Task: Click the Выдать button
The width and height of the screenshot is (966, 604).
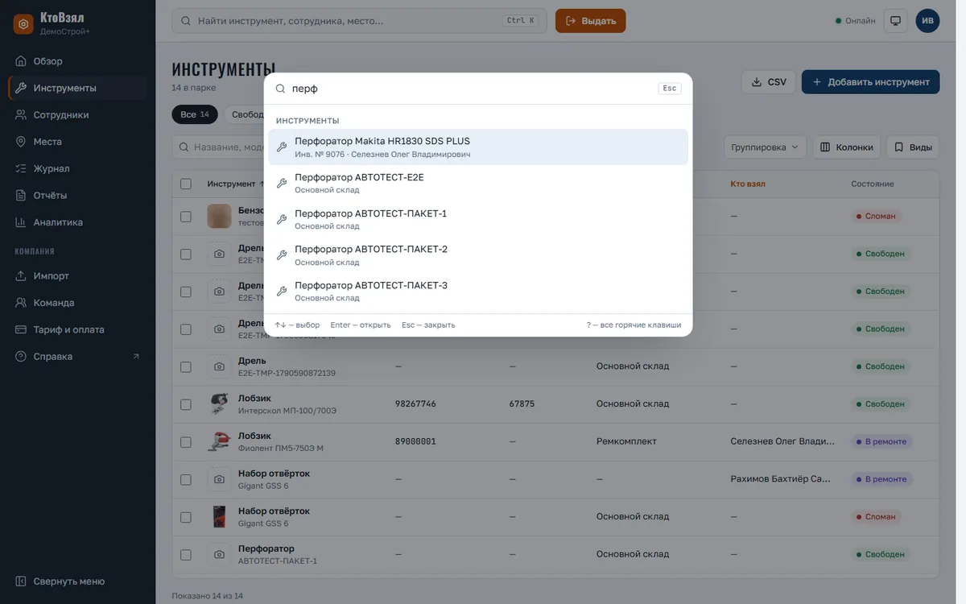Action: point(590,21)
